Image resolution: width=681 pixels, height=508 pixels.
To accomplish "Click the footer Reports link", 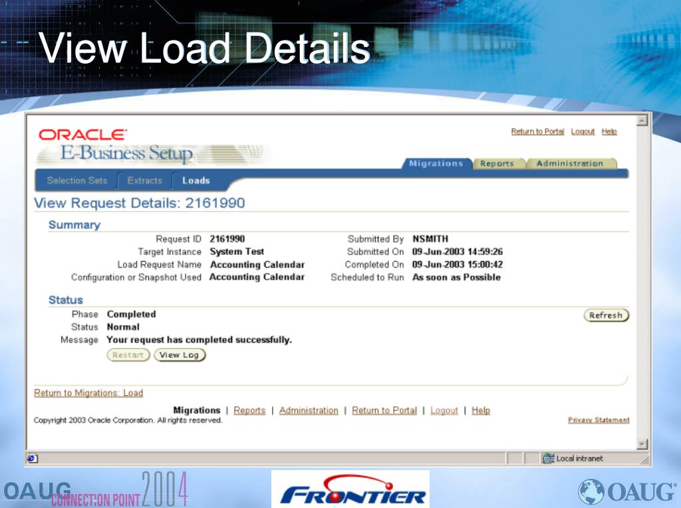I will (x=249, y=410).
